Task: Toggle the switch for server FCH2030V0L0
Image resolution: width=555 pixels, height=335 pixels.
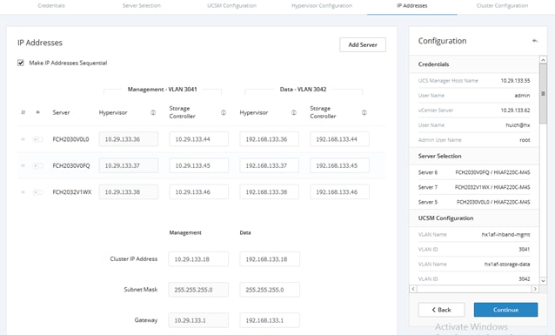Action: [x=37, y=139]
